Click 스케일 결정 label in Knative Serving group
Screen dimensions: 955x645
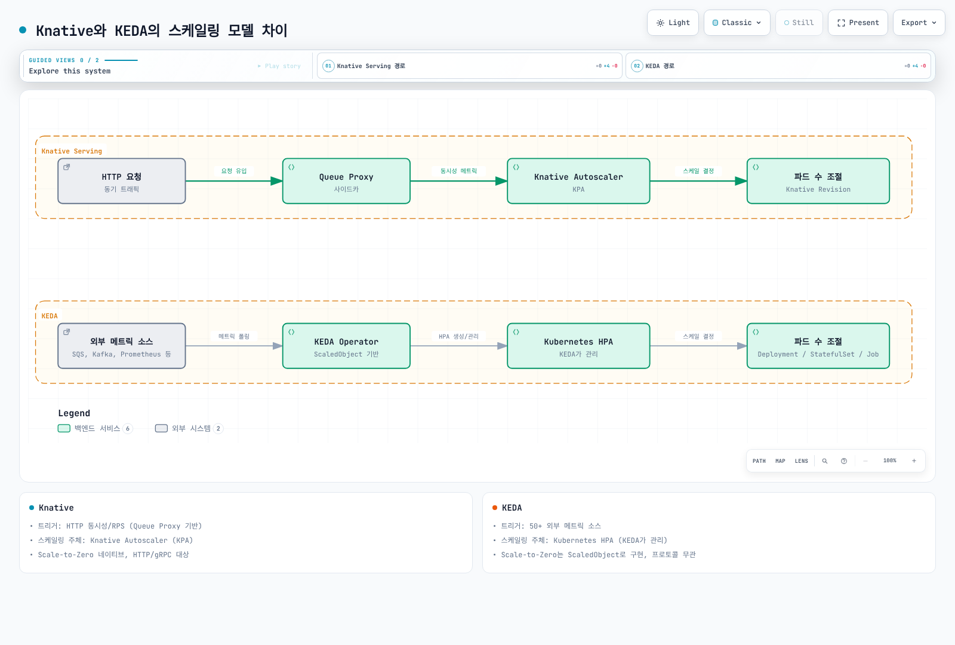[698, 171]
